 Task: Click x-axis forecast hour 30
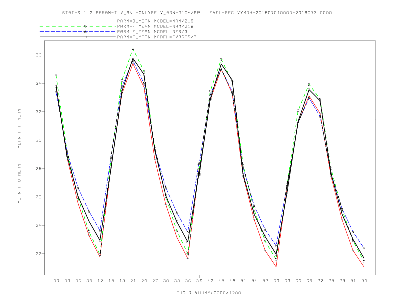click(x=166, y=281)
